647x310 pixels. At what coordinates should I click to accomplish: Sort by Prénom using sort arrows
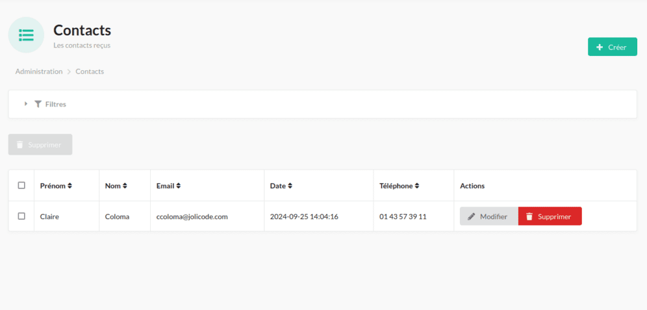click(x=70, y=186)
